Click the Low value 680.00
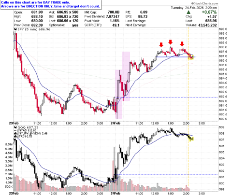232x196 pixels. [37, 21]
